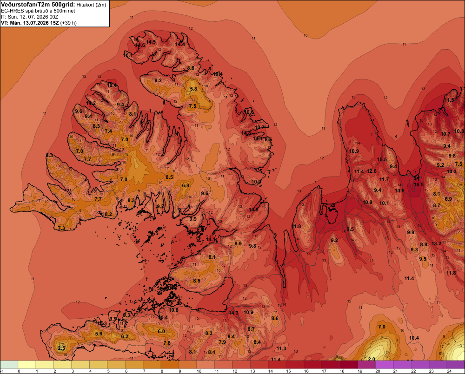Select the dark red swatch between 17 and 18
This screenshot has width=465, height=374.
pos(331,365)
